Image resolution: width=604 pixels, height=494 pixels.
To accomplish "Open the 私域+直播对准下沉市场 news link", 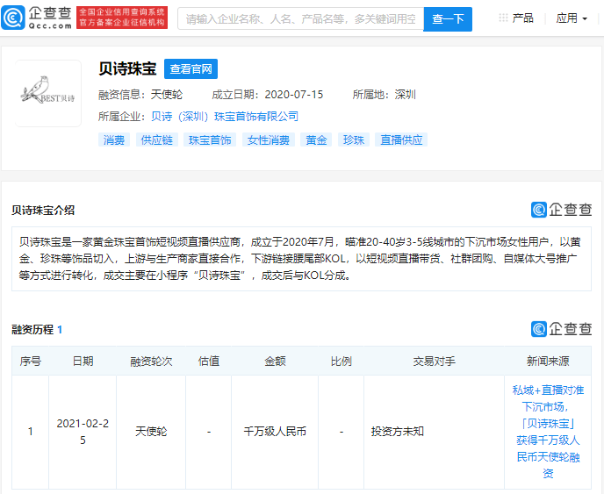I will coord(548,432).
